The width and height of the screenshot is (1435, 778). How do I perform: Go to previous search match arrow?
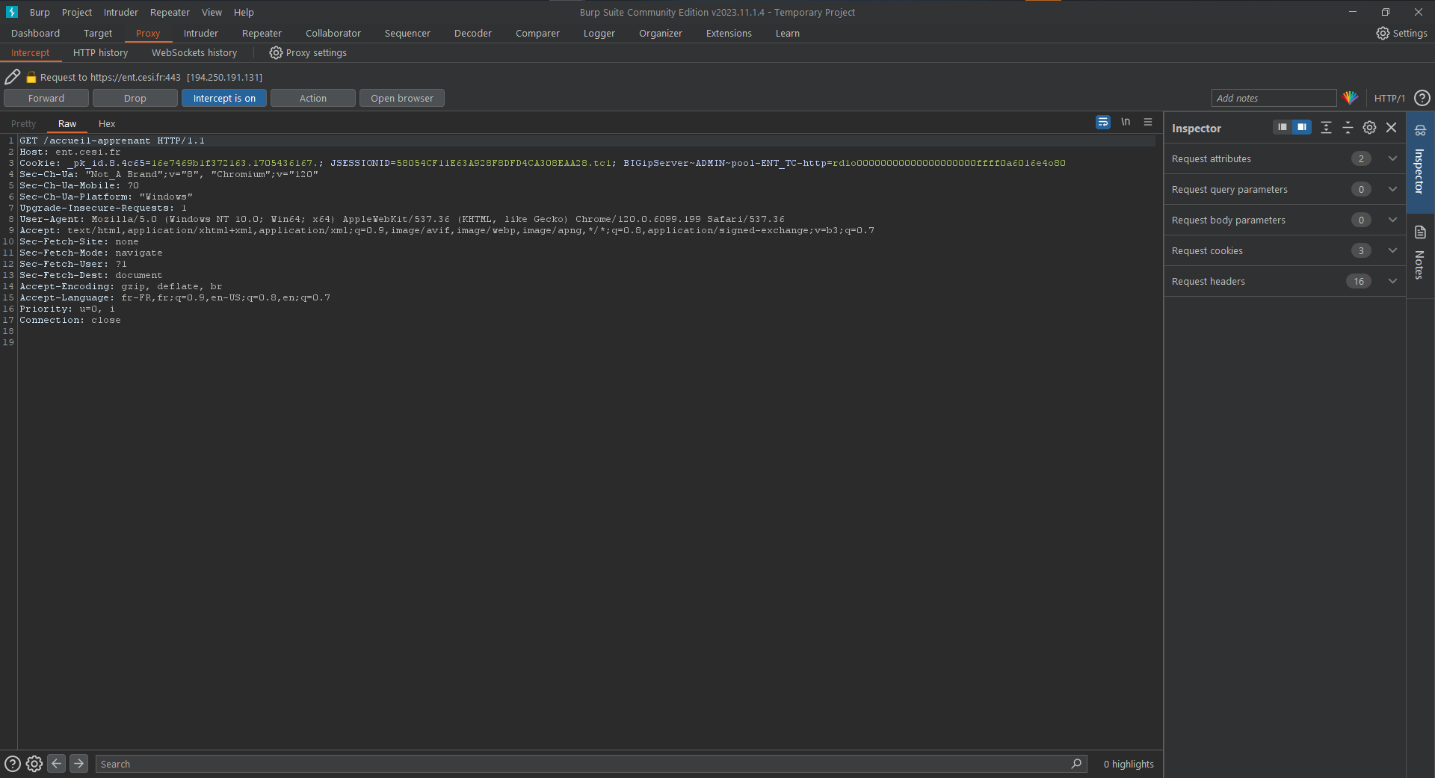56,763
